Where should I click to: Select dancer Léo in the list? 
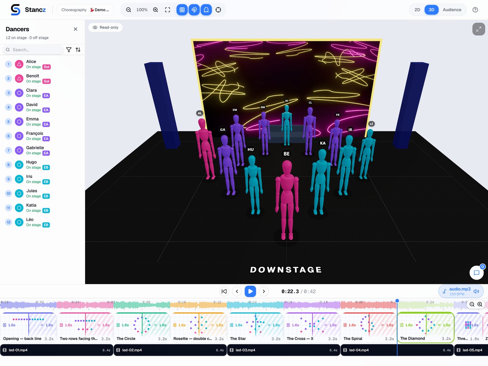(x=42, y=222)
